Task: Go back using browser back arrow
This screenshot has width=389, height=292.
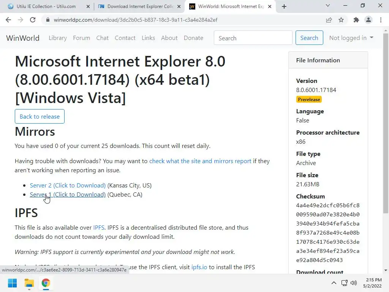Action: [8, 20]
